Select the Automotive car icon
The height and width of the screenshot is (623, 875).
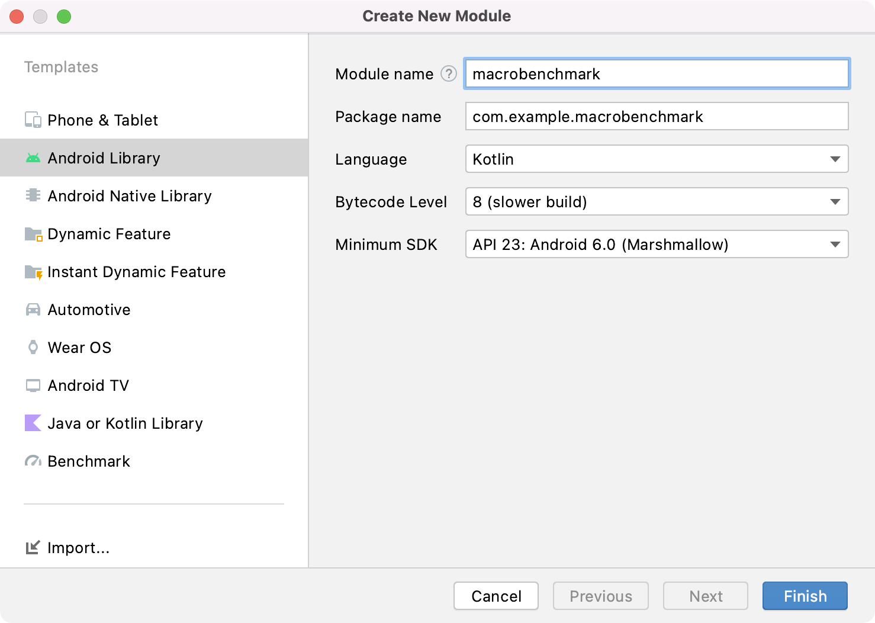(x=33, y=310)
